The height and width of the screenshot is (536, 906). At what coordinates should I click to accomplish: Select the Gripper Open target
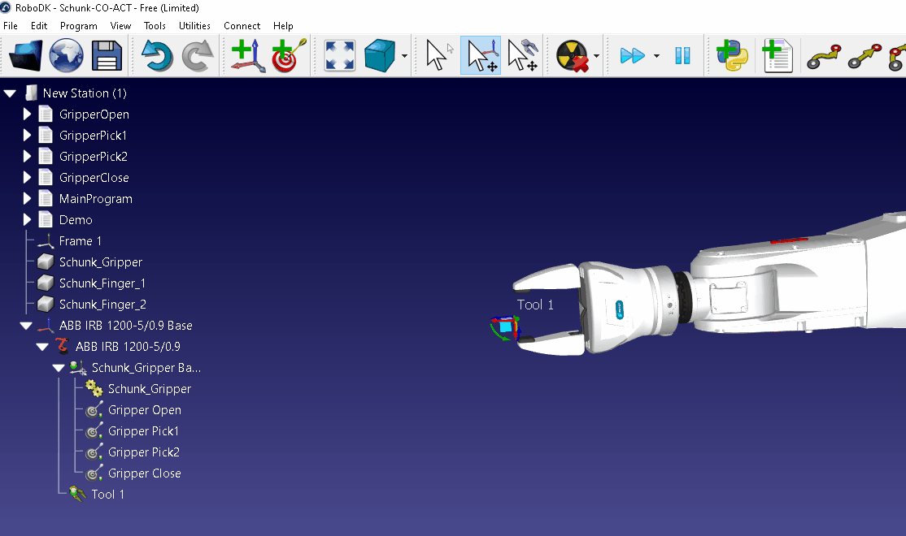[x=145, y=410]
